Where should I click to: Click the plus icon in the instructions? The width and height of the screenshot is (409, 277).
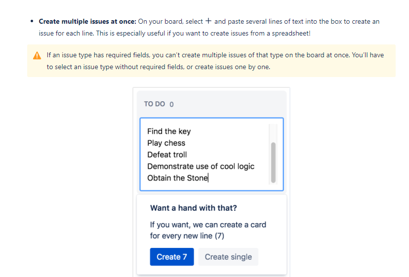(208, 21)
